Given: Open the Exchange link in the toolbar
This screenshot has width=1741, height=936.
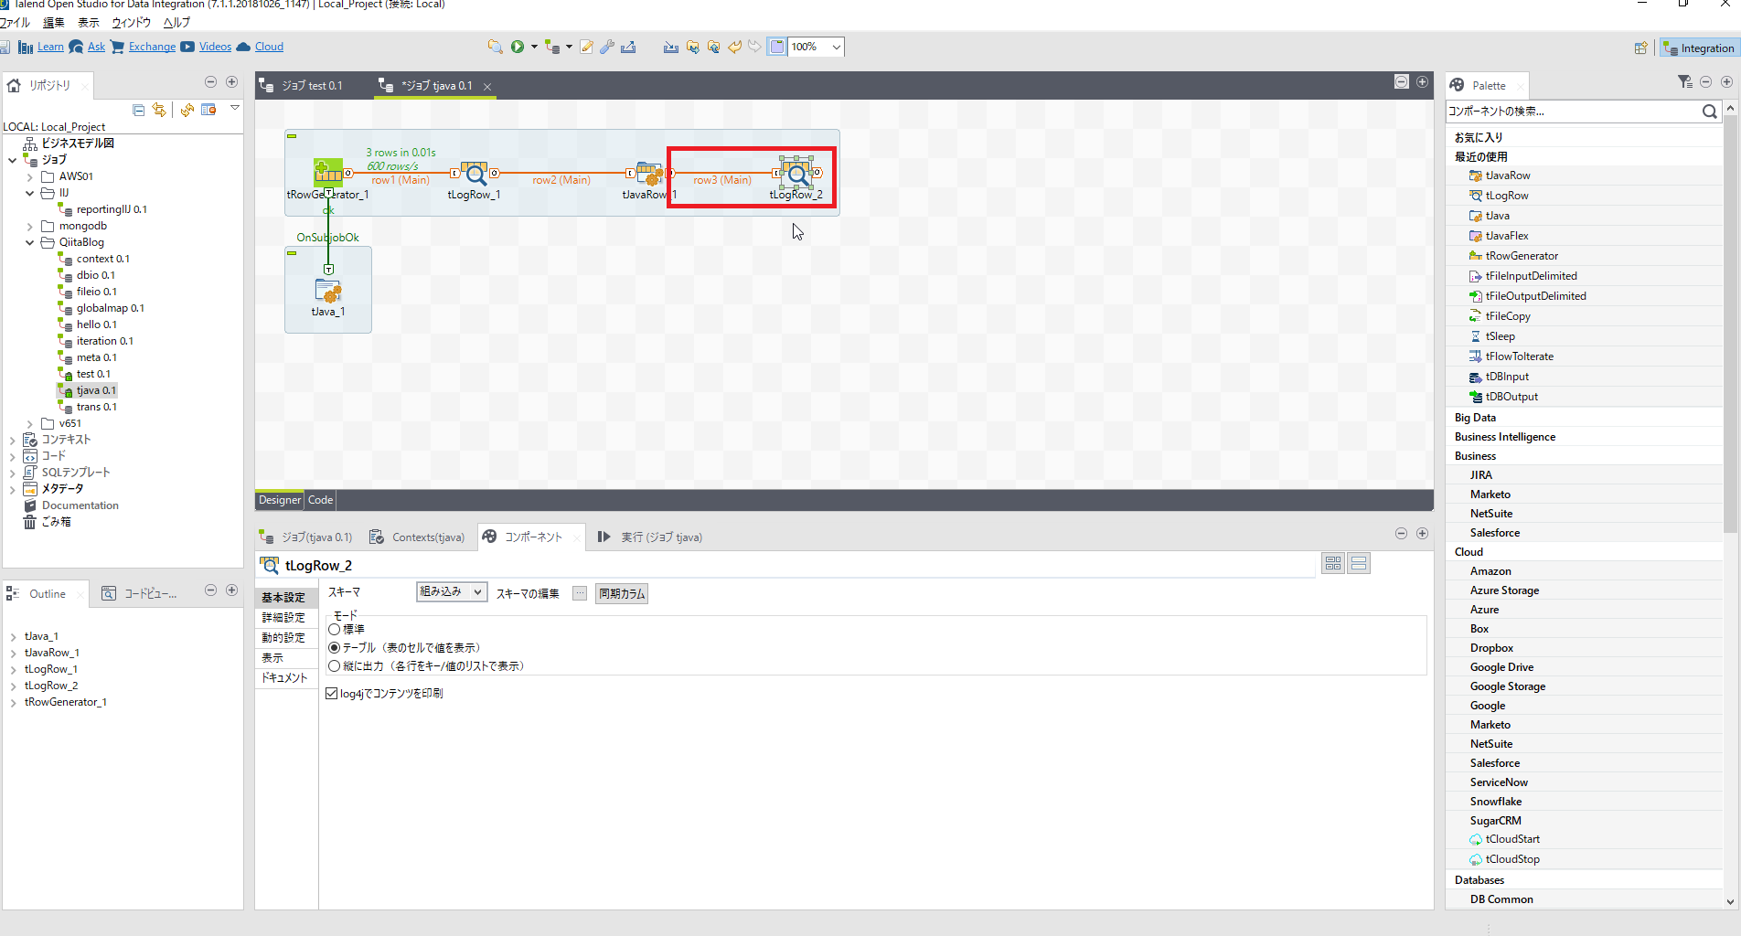Looking at the screenshot, I should (x=152, y=46).
